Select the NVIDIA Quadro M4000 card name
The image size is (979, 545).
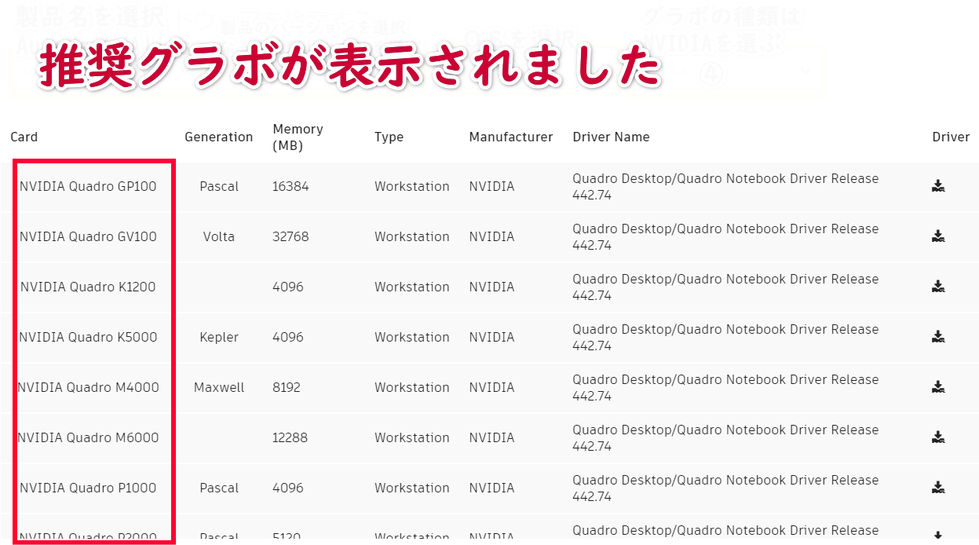point(88,387)
